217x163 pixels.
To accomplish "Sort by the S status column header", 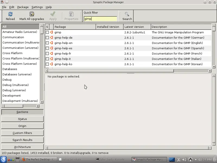I will 47,27.
